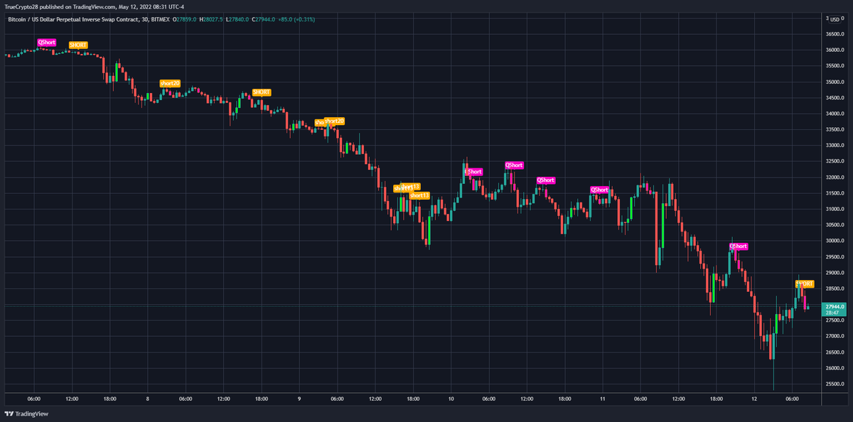
Task: Select the QShort marker near the 30000 level
Action: pos(739,247)
